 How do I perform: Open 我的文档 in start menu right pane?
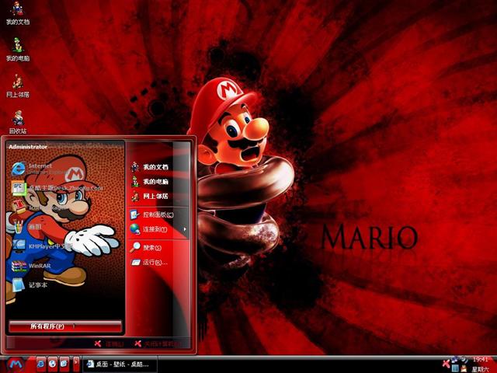click(150, 167)
